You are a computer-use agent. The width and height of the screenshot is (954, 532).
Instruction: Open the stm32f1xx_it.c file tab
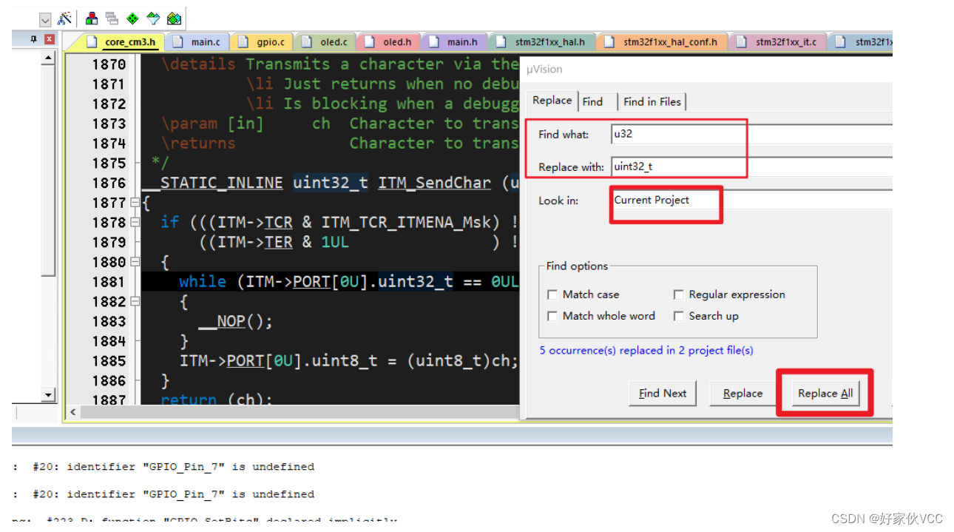tap(777, 42)
